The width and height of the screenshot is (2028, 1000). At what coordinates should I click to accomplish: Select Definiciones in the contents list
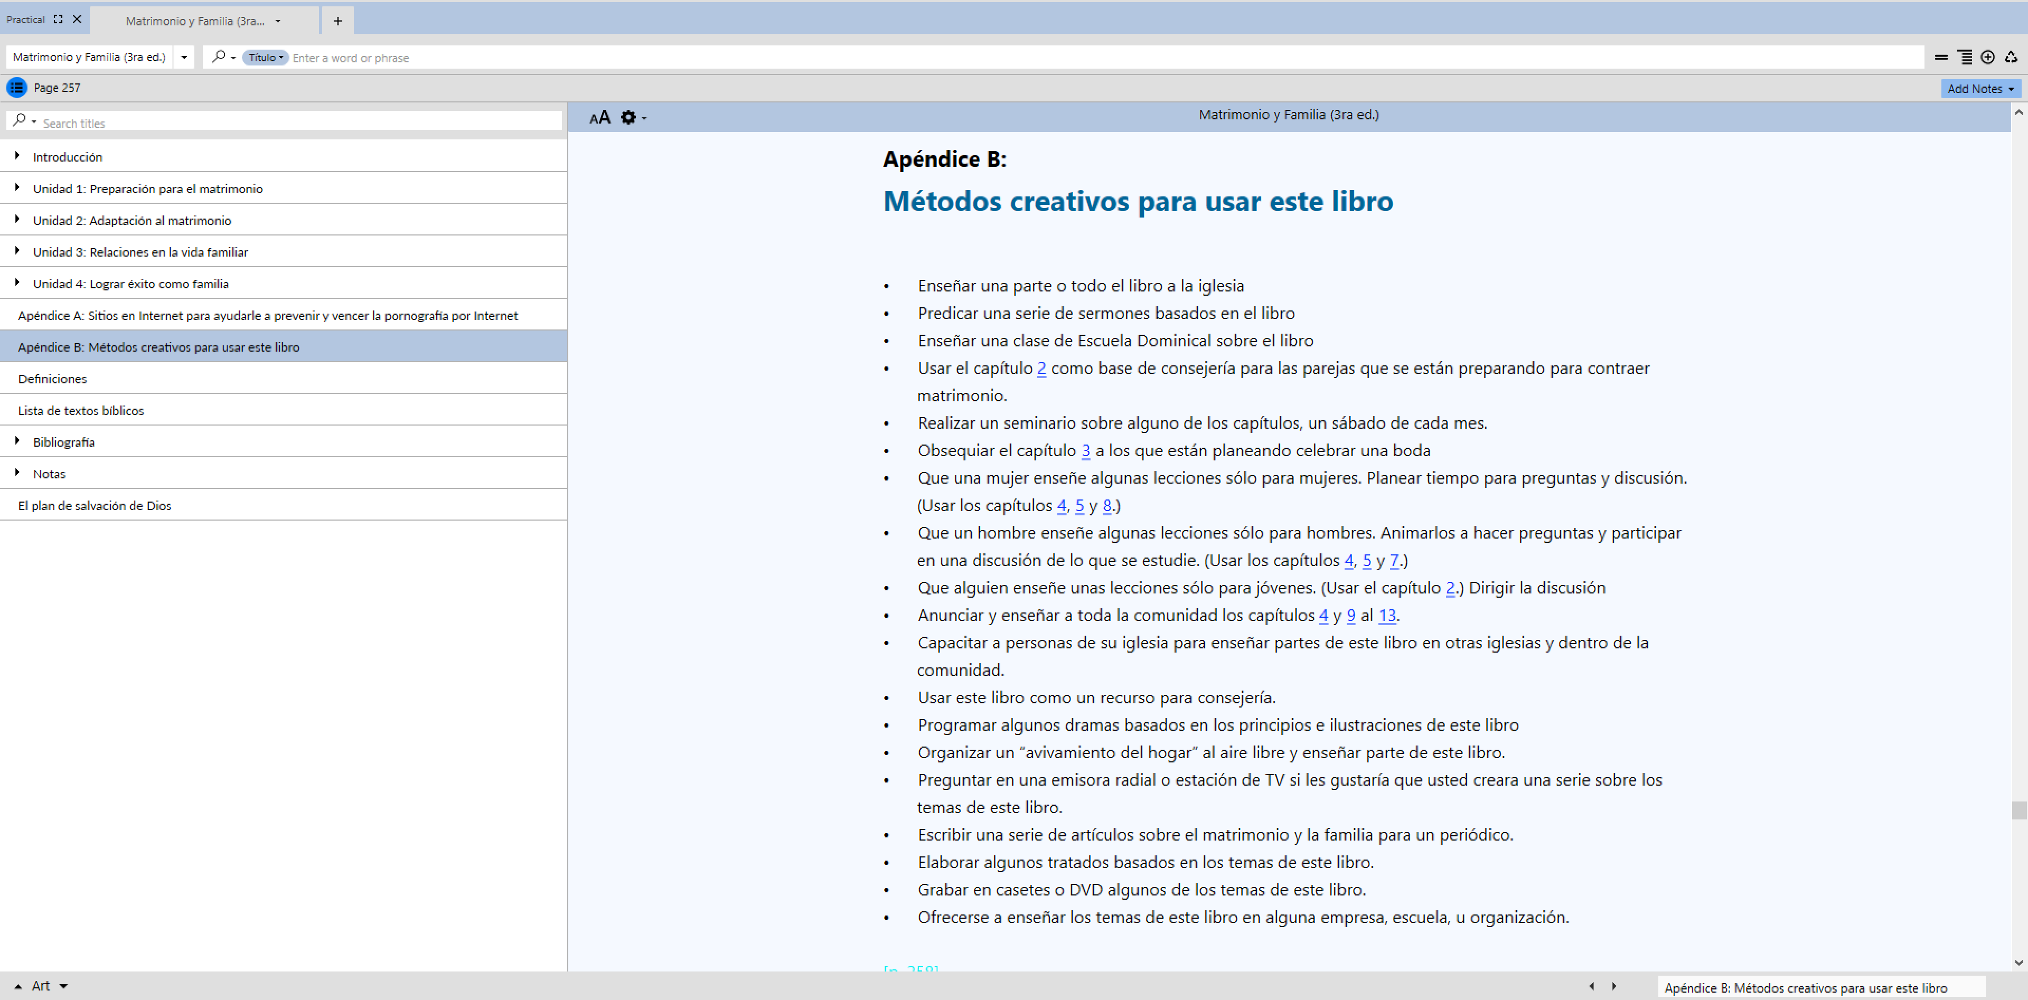(x=53, y=379)
